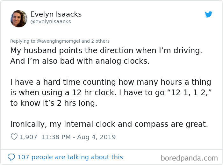The image size is (223, 165).
Task: Open the @avengingmomgel mention
Action: tap(58, 41)
